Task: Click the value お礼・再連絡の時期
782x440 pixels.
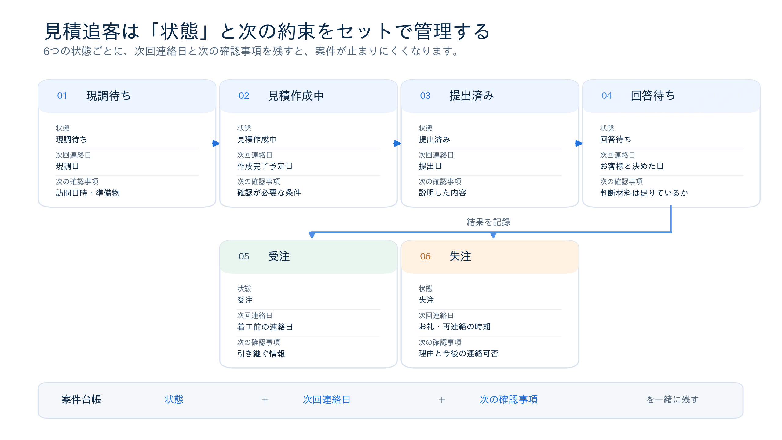Action: click(x=454, y=327)
